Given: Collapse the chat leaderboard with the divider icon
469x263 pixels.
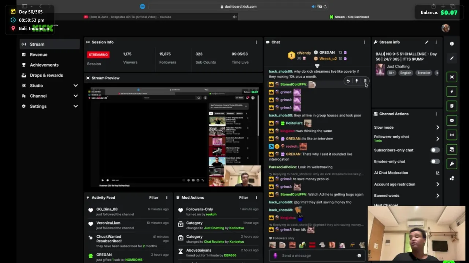Looking at the screenshot, I should [x=317, y=66].
